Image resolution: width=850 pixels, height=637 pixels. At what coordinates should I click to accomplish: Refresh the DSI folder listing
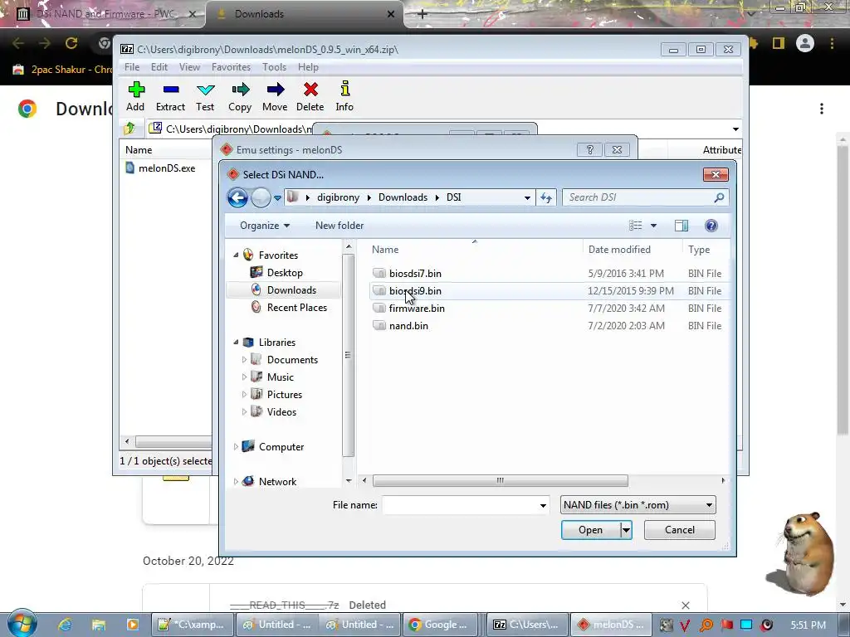tap(546, 197)
